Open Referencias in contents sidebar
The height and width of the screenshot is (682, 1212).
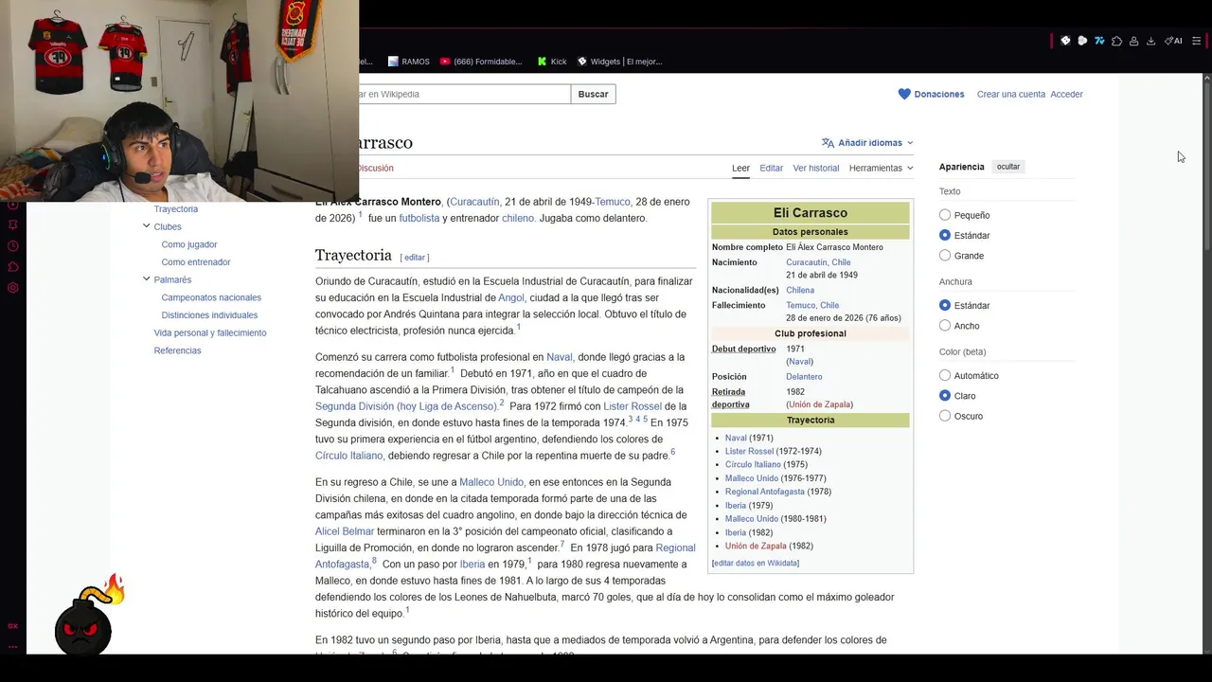pyautogui.click(x=177, y=350)
